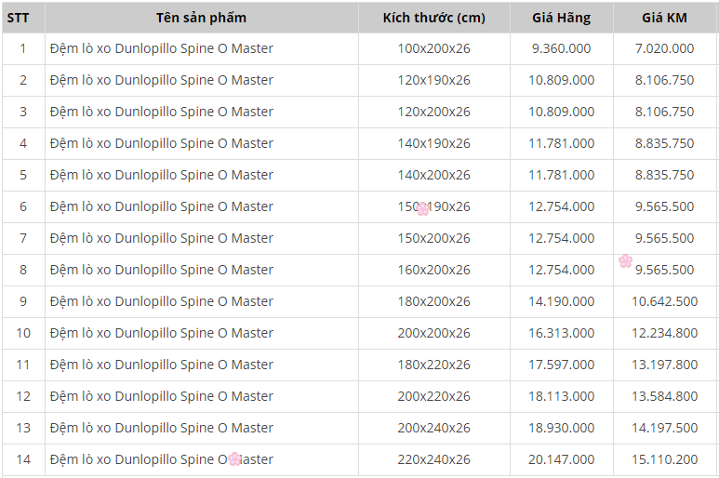Click promo price 15.110.200
Screen dimensions: 719x478
pos(664,459)
